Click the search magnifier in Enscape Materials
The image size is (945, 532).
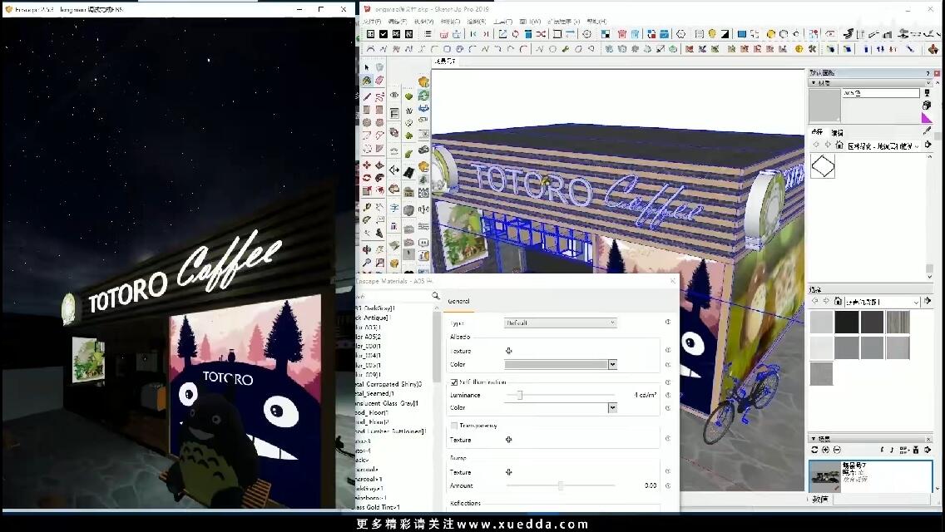tap(435, 296)
